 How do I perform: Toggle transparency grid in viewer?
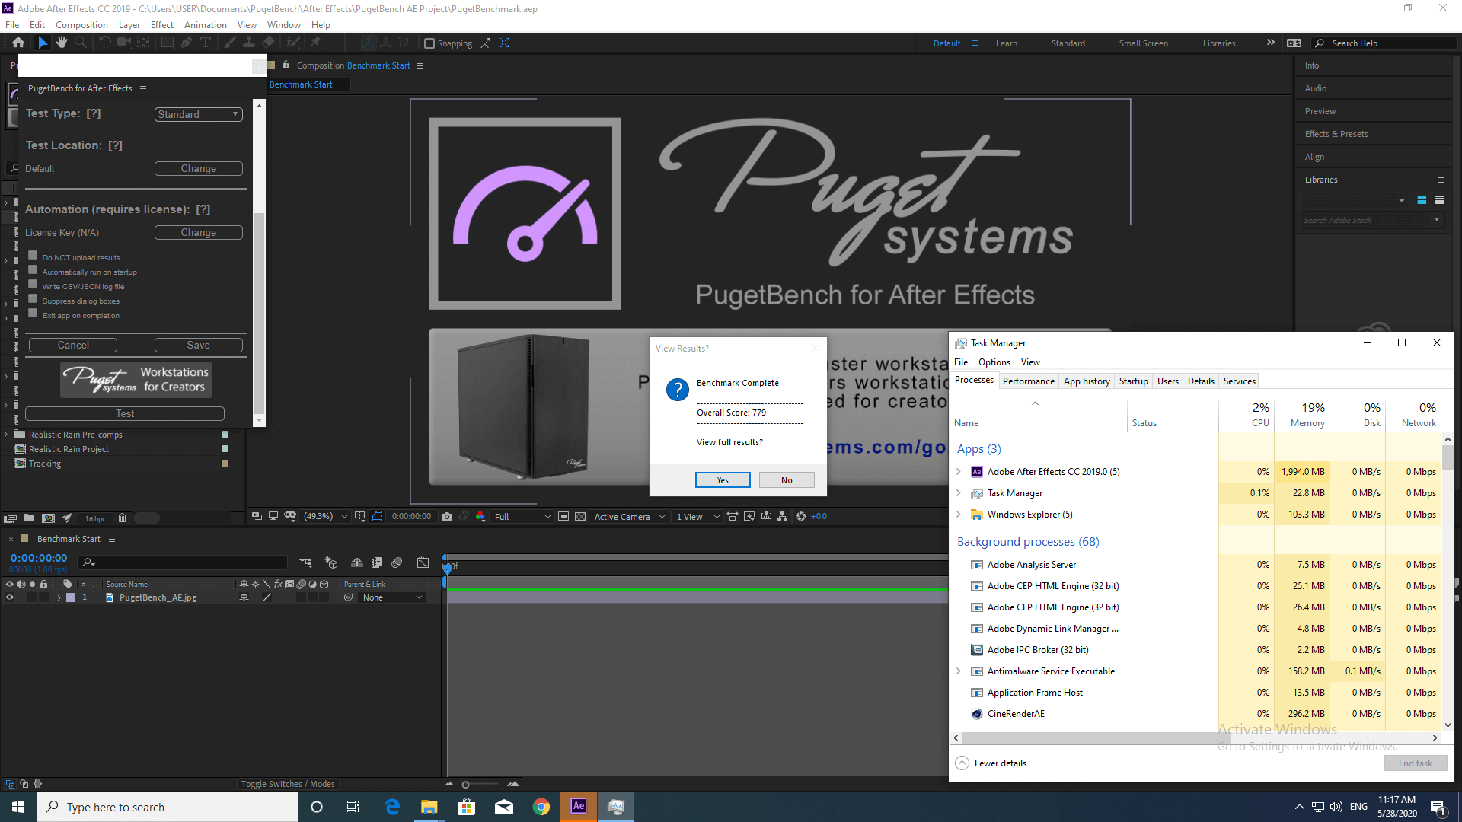coord(580,517)
